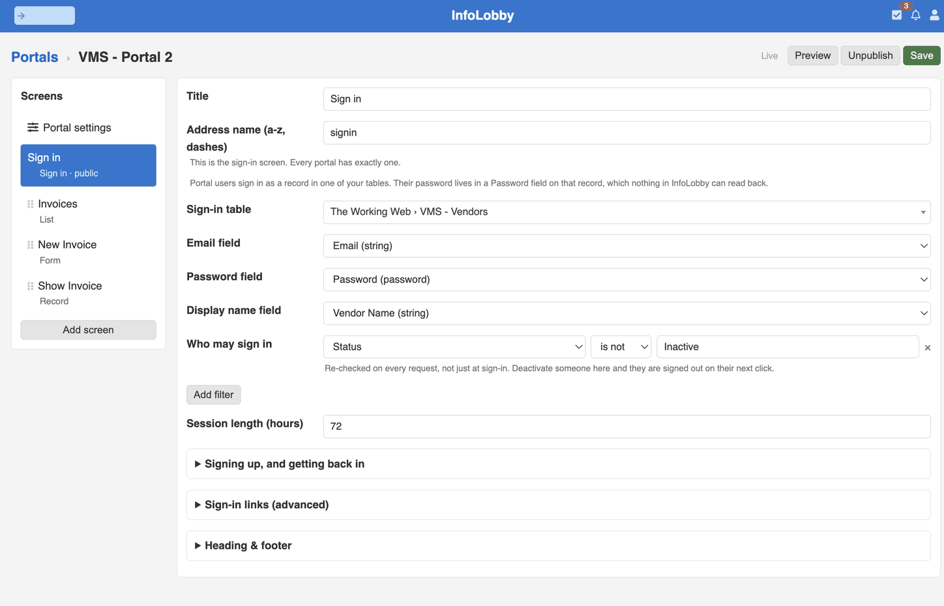Select the Show Invoice record screen

click(x=88, y=293)
